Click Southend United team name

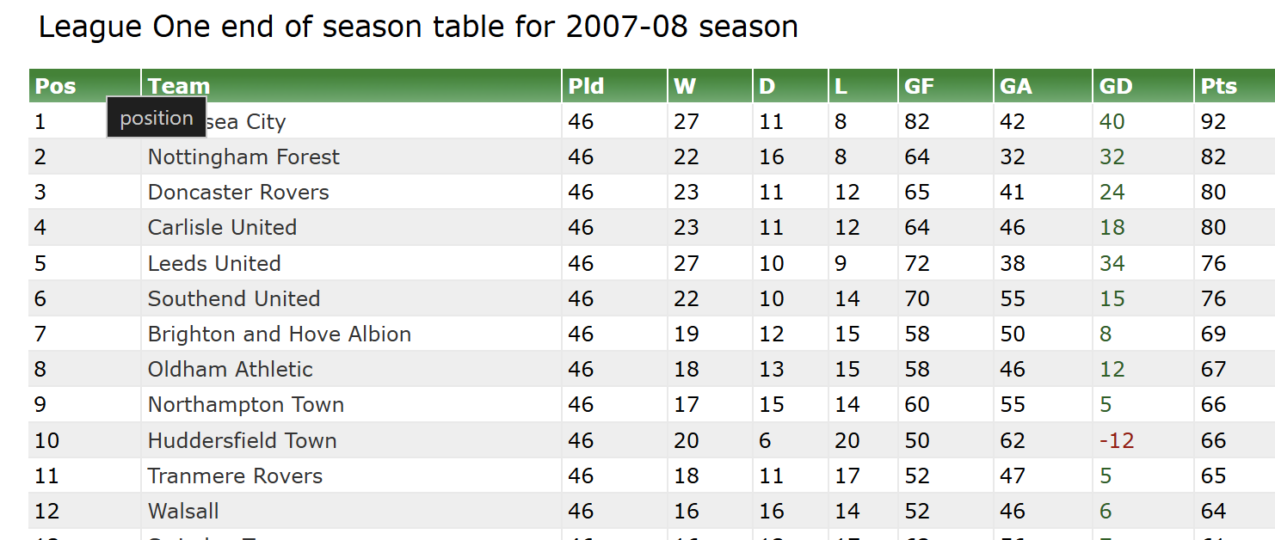[234, 299]
